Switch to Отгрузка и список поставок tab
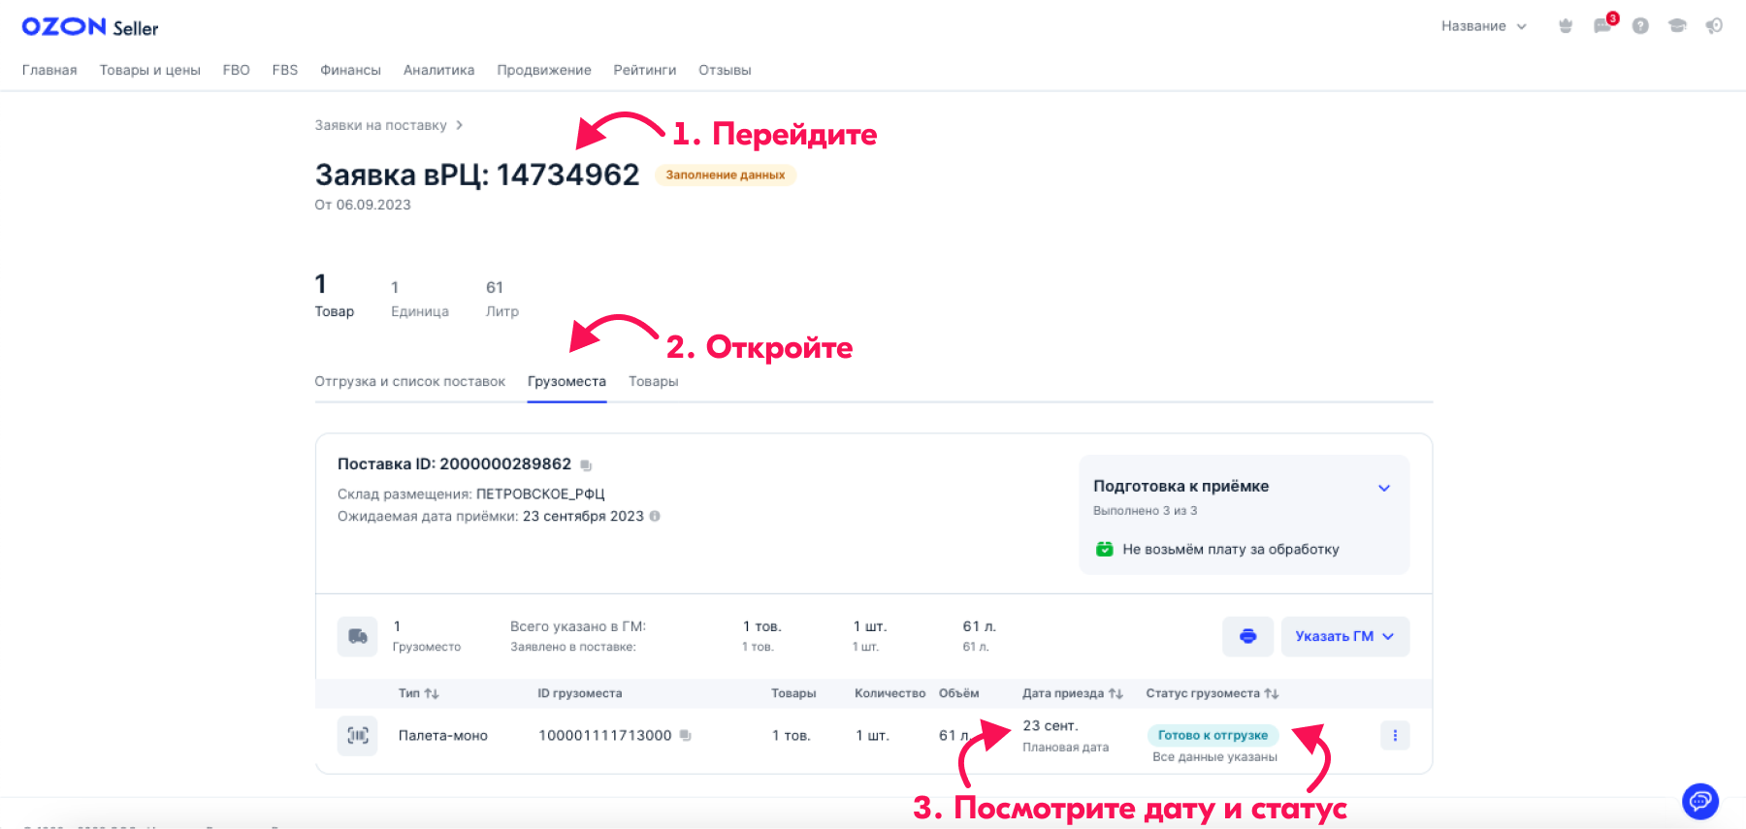 point(409,381)
